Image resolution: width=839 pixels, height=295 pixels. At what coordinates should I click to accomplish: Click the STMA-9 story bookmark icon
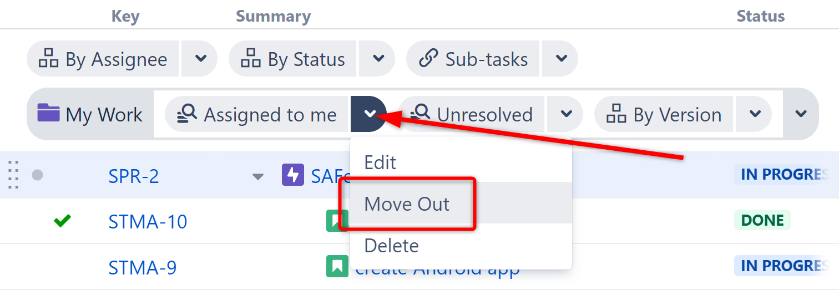(337, 267)
